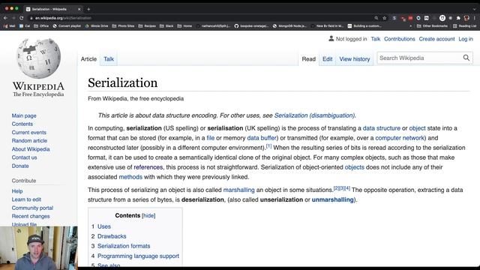Screen dimensions: 480x270
Task: Open the Slack bookmarks folder
Action: (166, 26)
